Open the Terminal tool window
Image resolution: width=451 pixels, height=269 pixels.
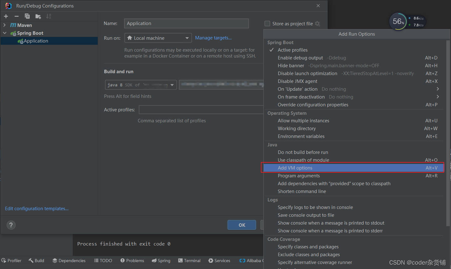(189, 261)
